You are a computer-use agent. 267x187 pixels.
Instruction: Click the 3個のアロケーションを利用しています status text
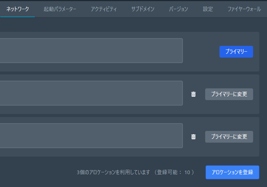[x=113, y=172]
